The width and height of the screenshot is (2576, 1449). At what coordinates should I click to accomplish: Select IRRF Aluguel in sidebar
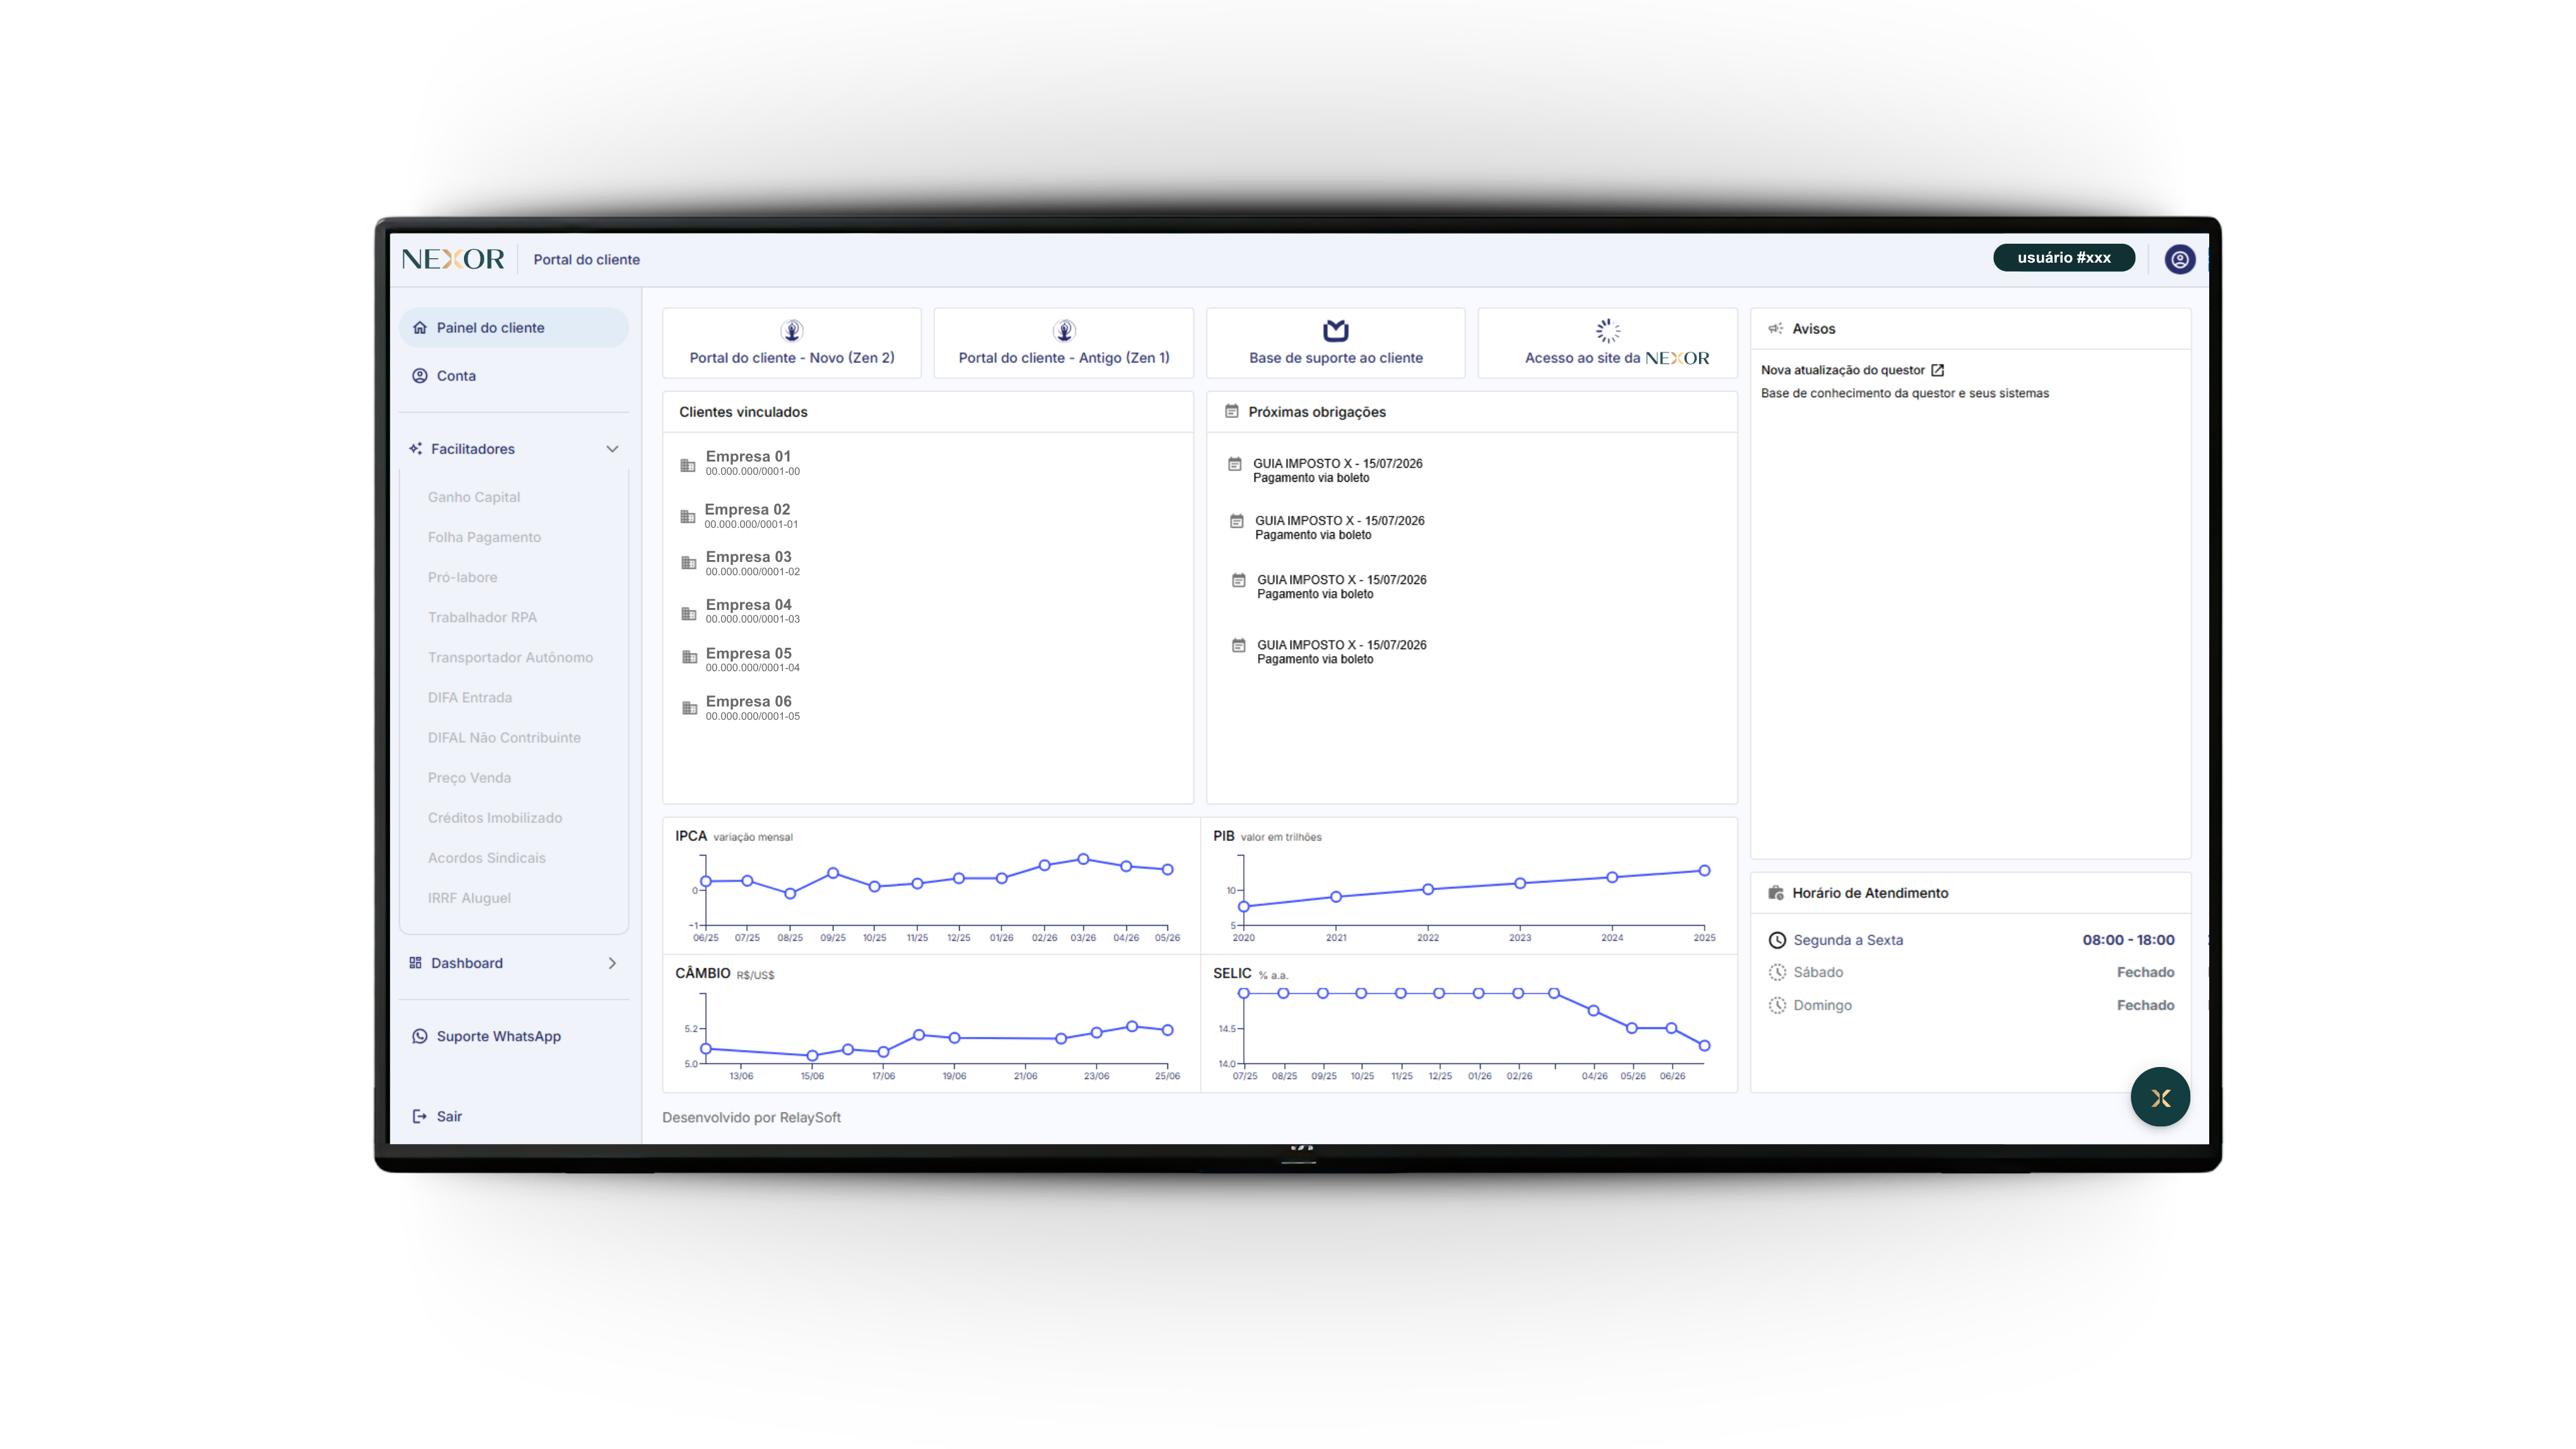click(469, 897)
